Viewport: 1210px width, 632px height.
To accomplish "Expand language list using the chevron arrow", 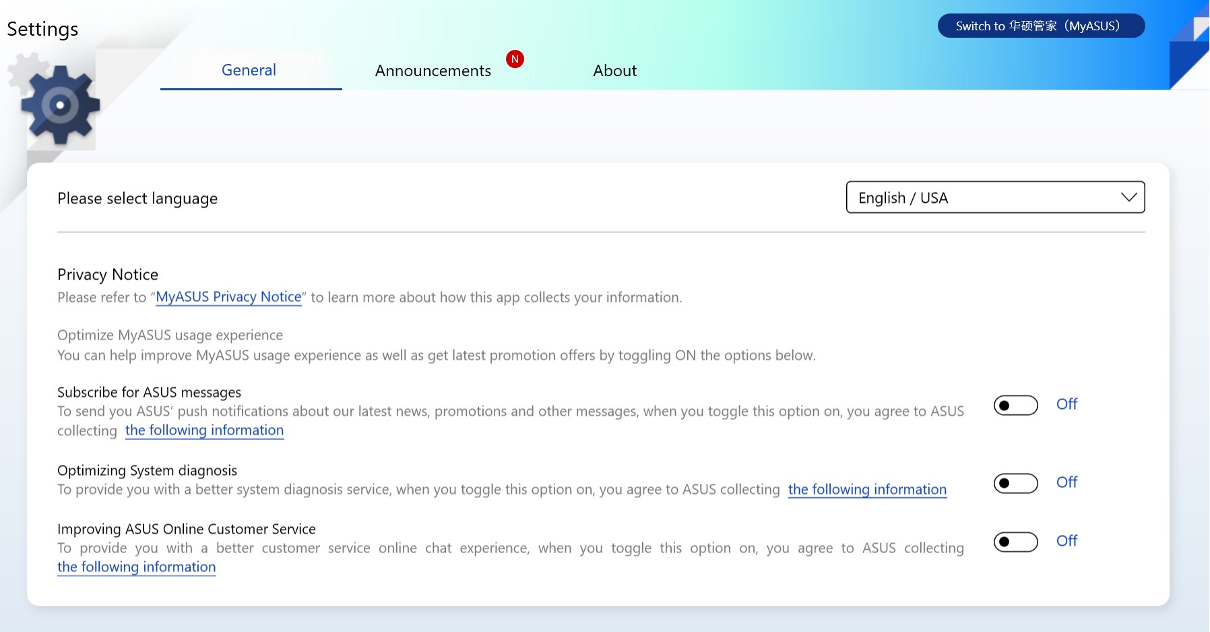I will tap(1128, 197).
